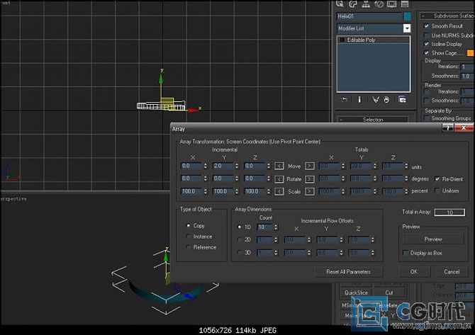Click Incremental Move Y value field
The height and width of the screenshot is (335, 475).
click(x=223, y=166)
